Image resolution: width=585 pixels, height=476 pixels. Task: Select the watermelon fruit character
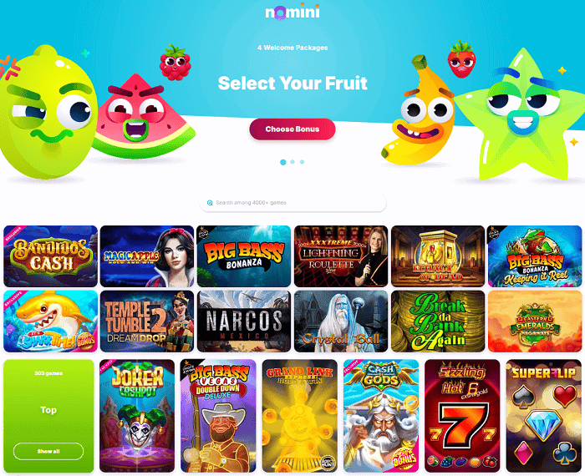pos(144,116)
